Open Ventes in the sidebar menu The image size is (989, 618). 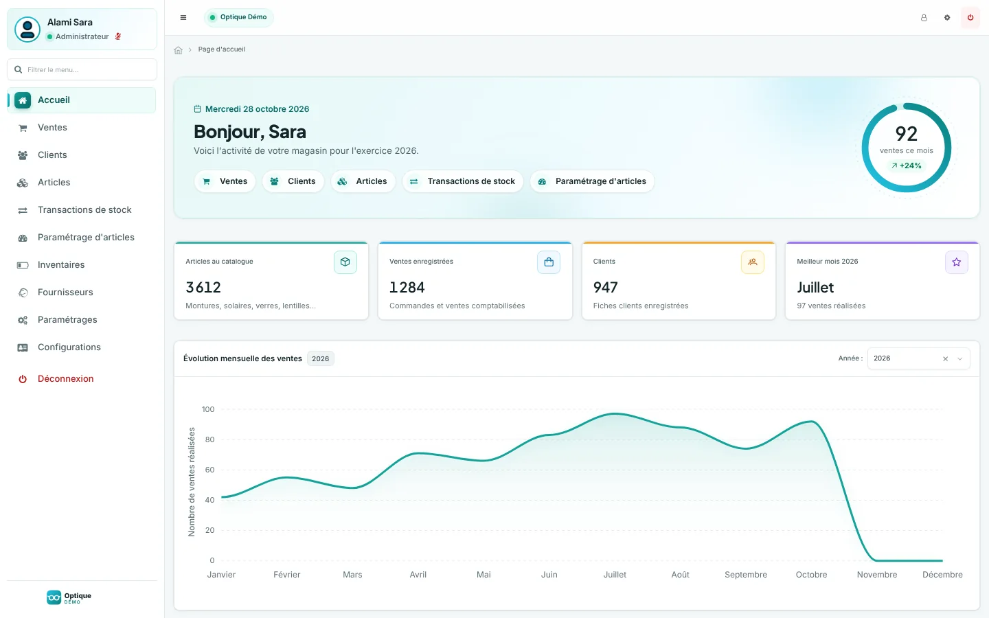pos(82,128)
